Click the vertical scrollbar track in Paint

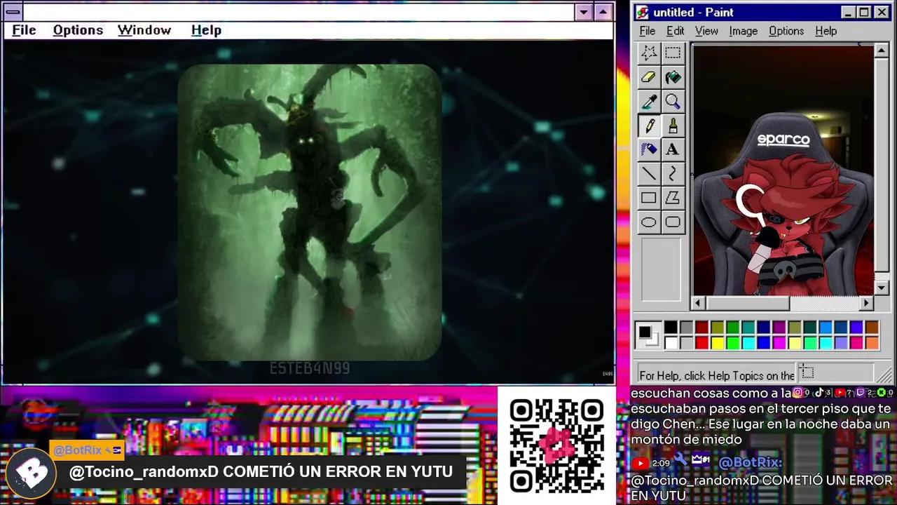(882, 170)
